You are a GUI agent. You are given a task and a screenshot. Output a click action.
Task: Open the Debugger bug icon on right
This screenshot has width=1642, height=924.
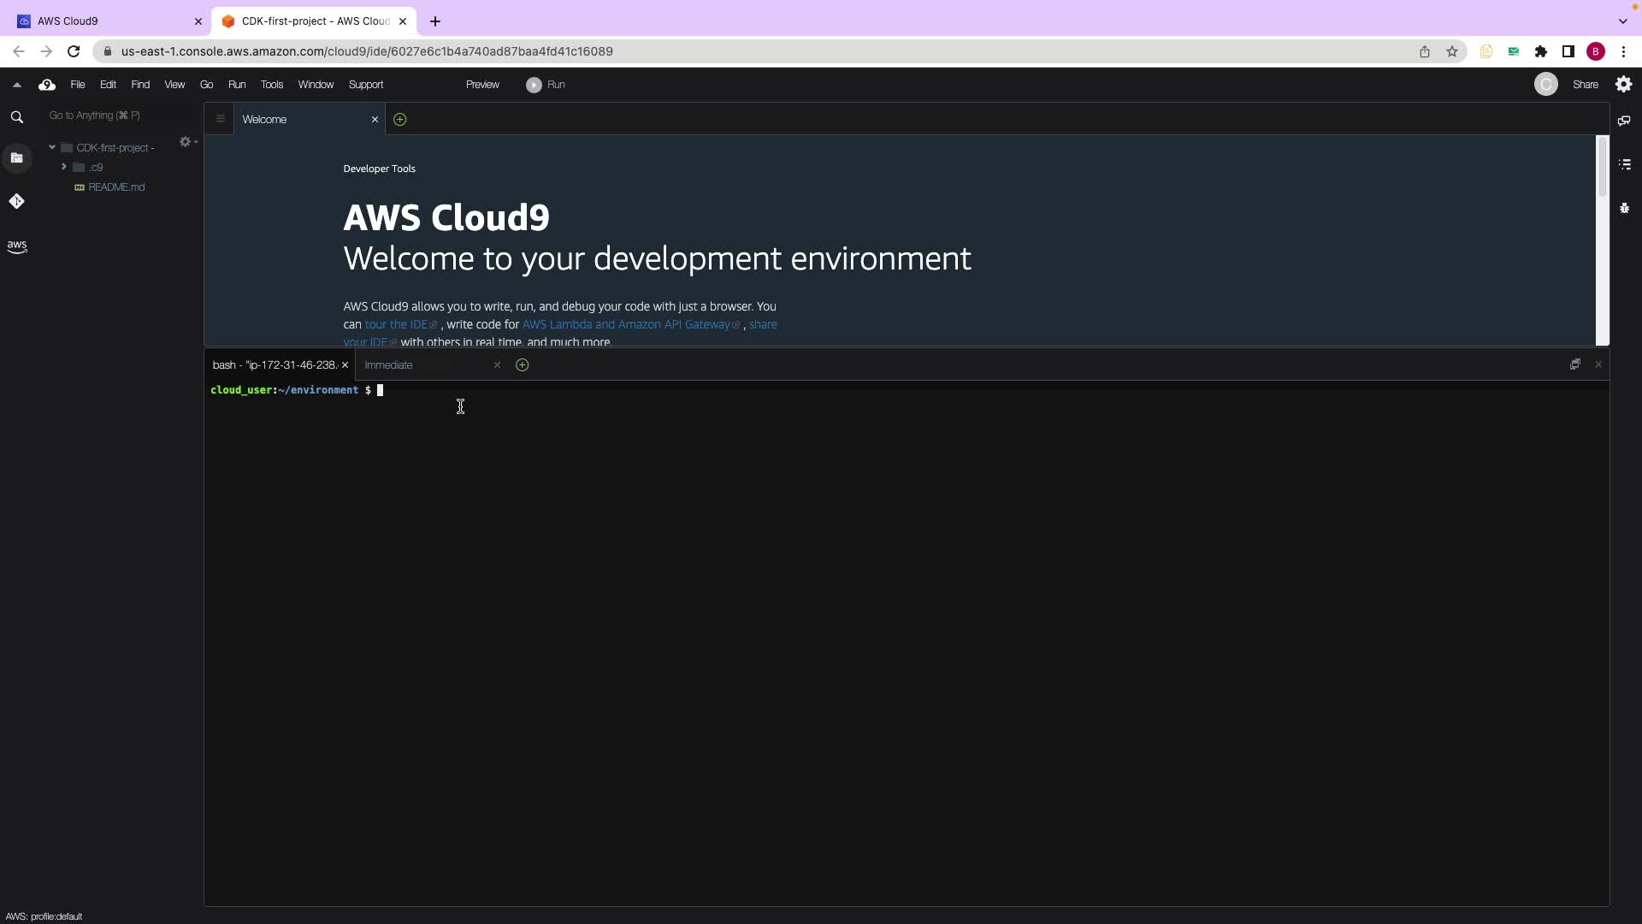tap(1624, 208)
